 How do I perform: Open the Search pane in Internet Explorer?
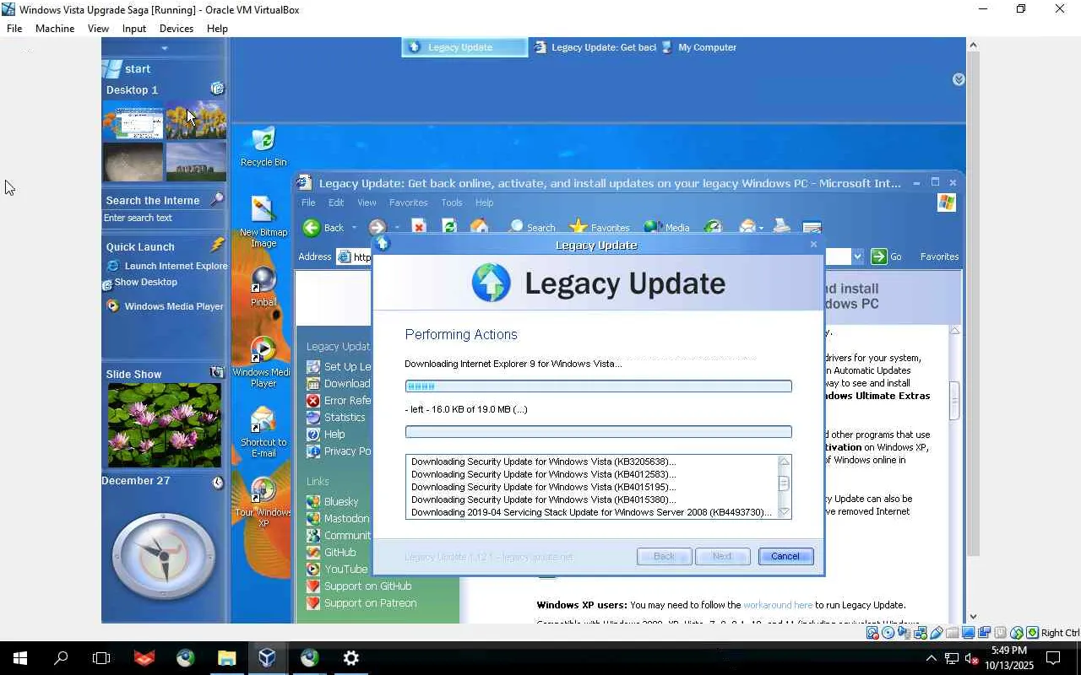tap(532, 227)
